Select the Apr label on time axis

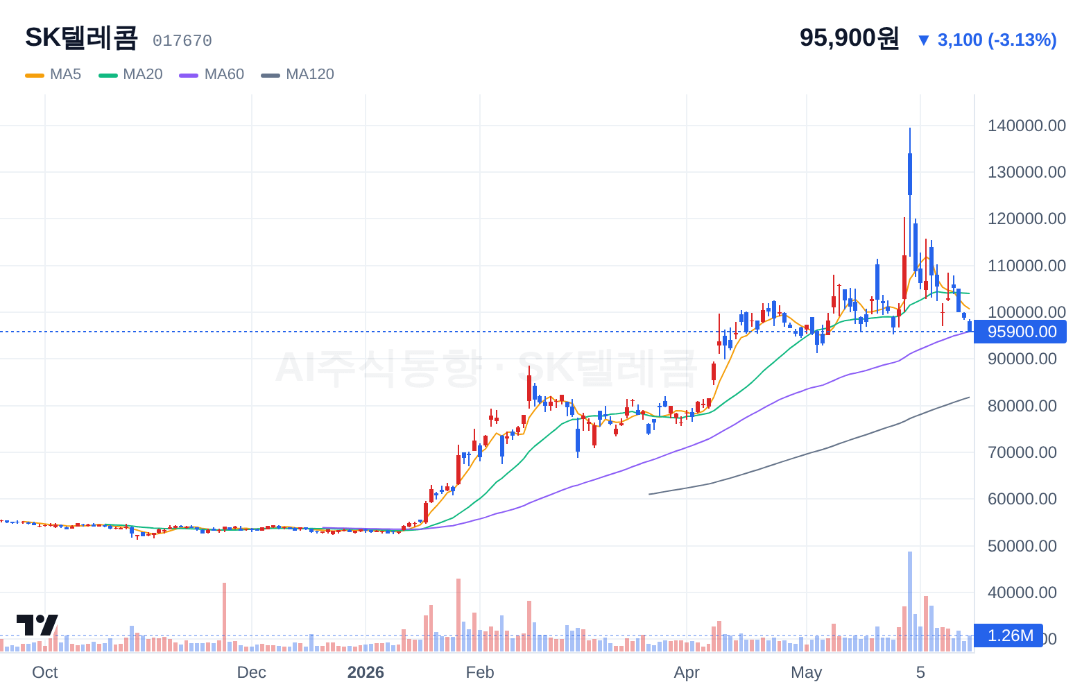[x=687, y=672]
